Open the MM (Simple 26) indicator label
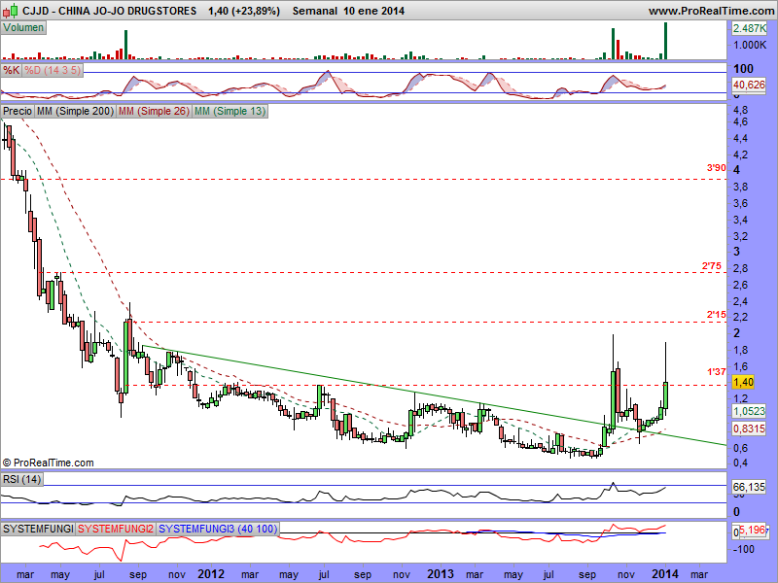This screenshot has width=778, height=583. pyautogui.click(x=154, y=111)
